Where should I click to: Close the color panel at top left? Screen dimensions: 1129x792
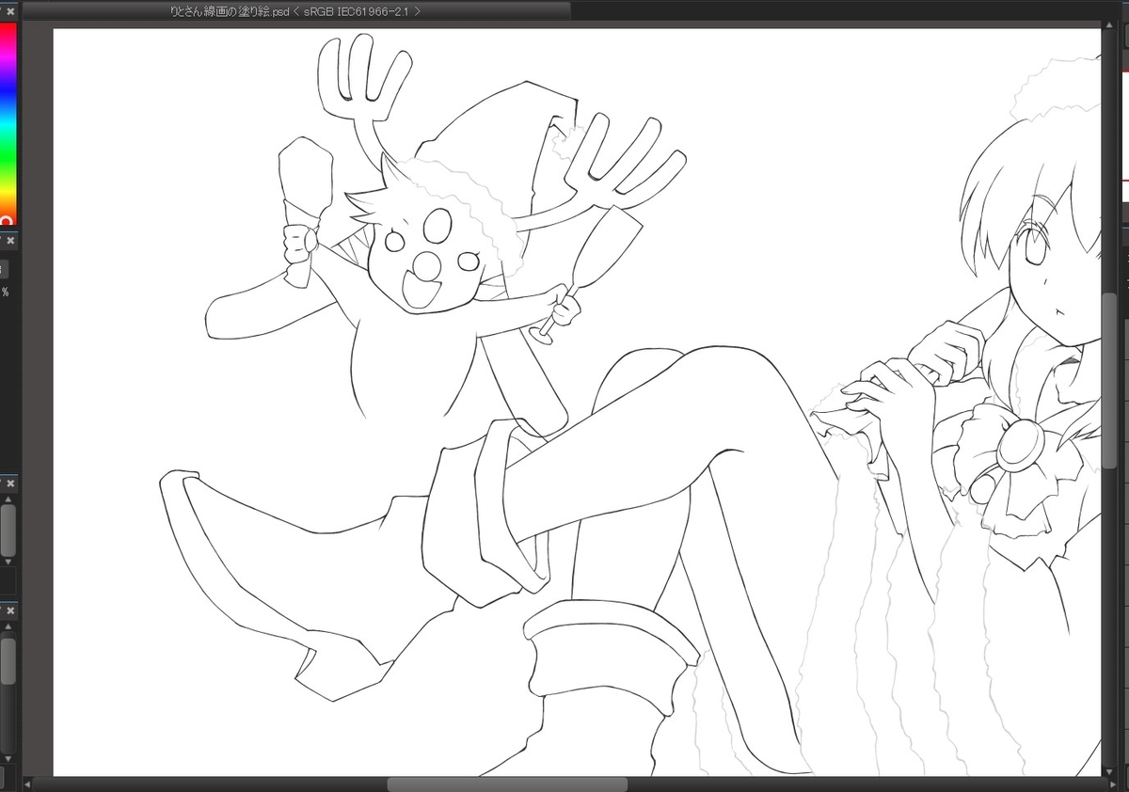point(9,11)
